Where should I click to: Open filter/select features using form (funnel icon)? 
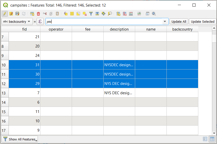point(91,14)
